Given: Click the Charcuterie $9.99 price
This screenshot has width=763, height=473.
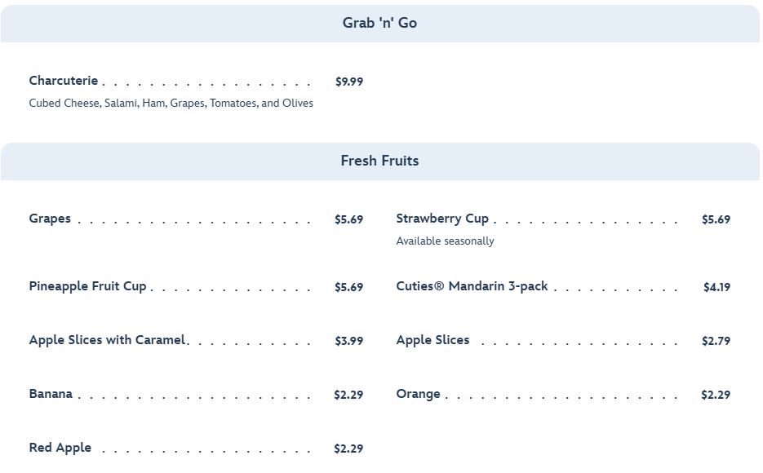Looking at the screenshot, I should pos(349,82).
